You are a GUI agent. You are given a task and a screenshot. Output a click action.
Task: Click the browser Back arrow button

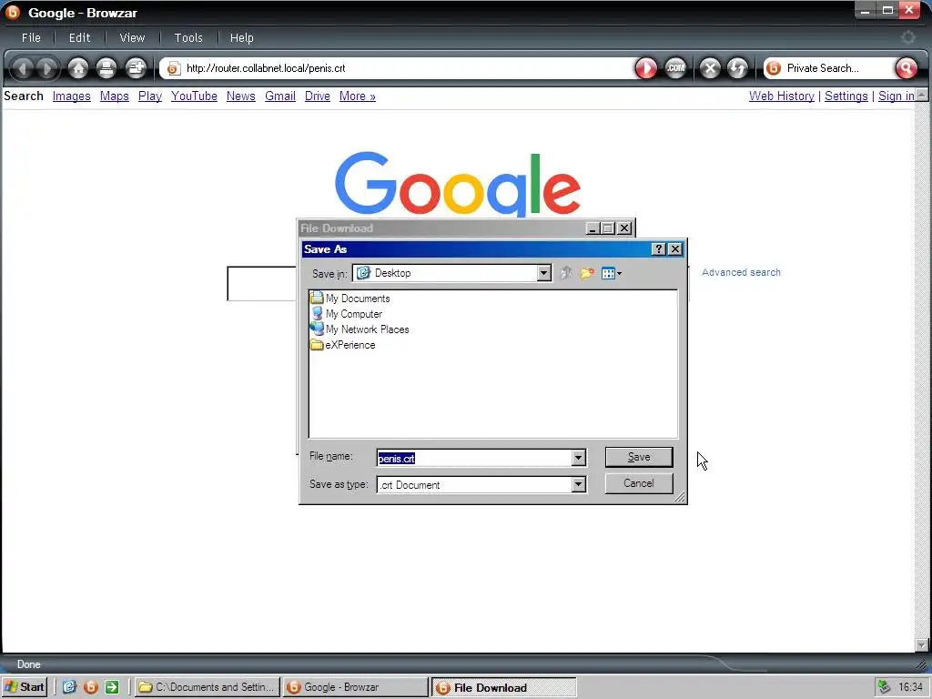(23, 68)
